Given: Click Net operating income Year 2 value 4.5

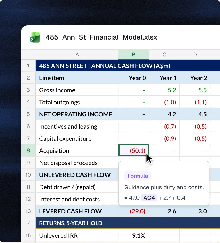Looking at the screenshot, I should tap(195, 114).
